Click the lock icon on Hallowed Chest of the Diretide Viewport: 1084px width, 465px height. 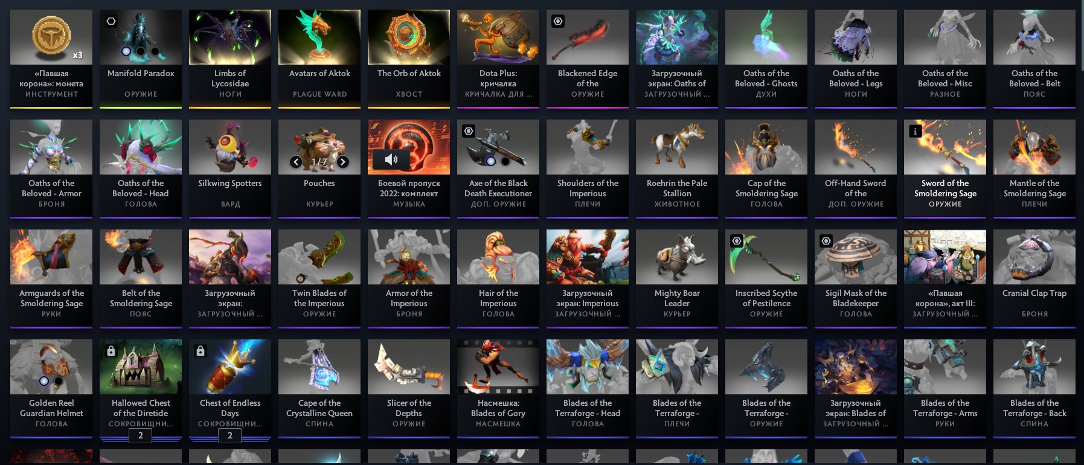click(111, 351)
